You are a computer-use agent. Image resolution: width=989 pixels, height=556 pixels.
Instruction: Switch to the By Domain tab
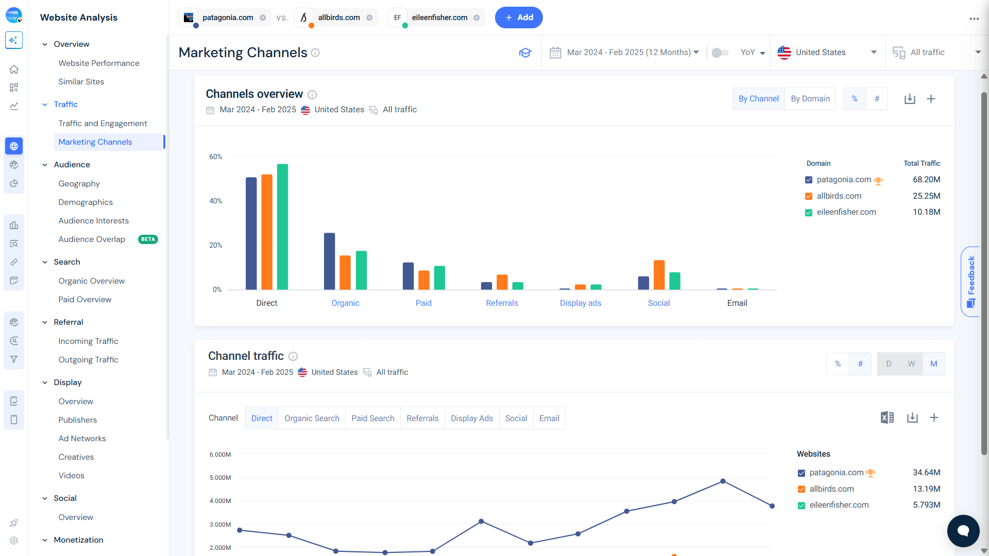810,98
